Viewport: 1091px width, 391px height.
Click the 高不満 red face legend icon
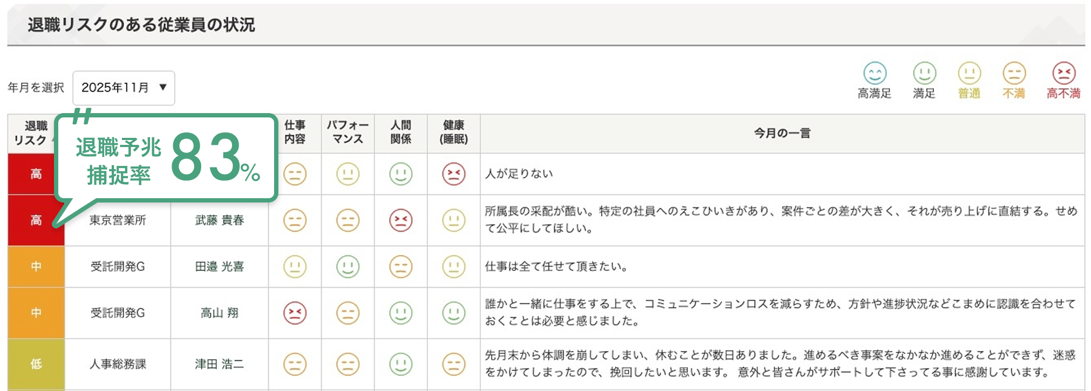coord(1063,73)
